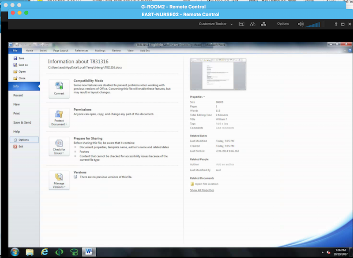Click the red tray notification icon

tap(328, 252)
